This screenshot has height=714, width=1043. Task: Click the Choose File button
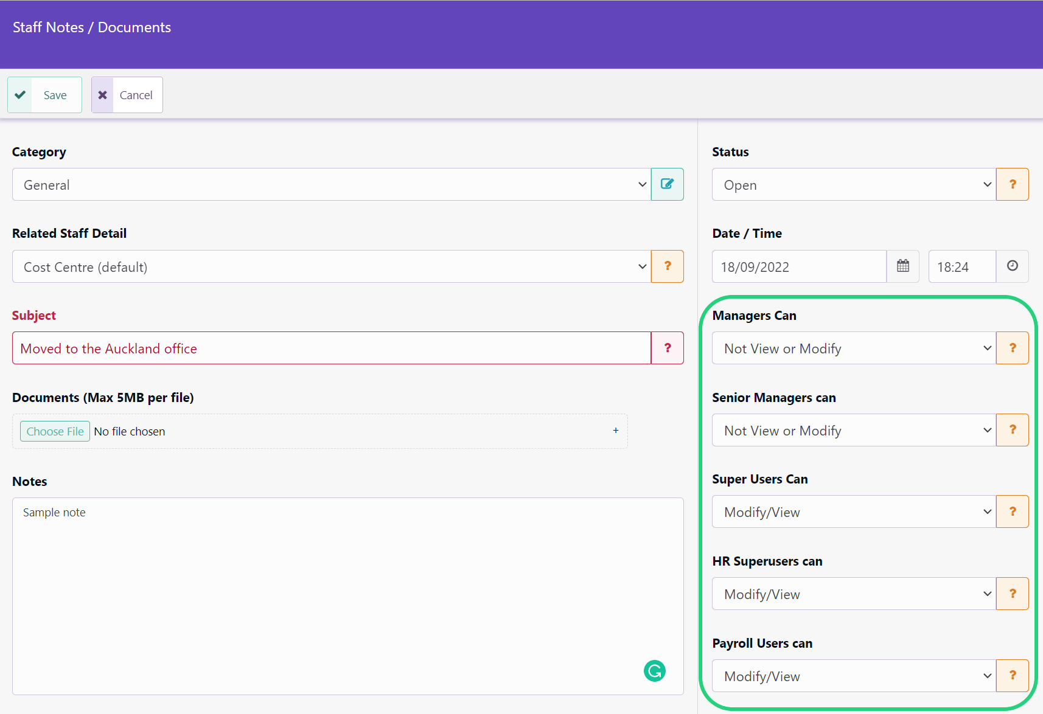pos(55,431)
